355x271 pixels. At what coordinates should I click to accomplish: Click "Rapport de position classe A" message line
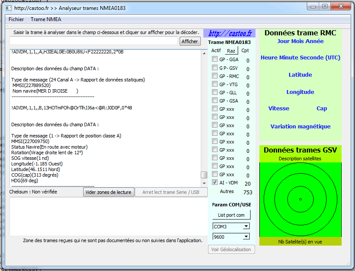click(66, 136)
